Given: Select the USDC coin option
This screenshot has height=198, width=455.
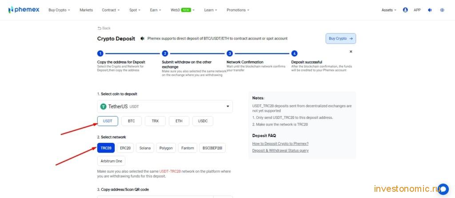Looking at the screenshot, I should 203,121.
